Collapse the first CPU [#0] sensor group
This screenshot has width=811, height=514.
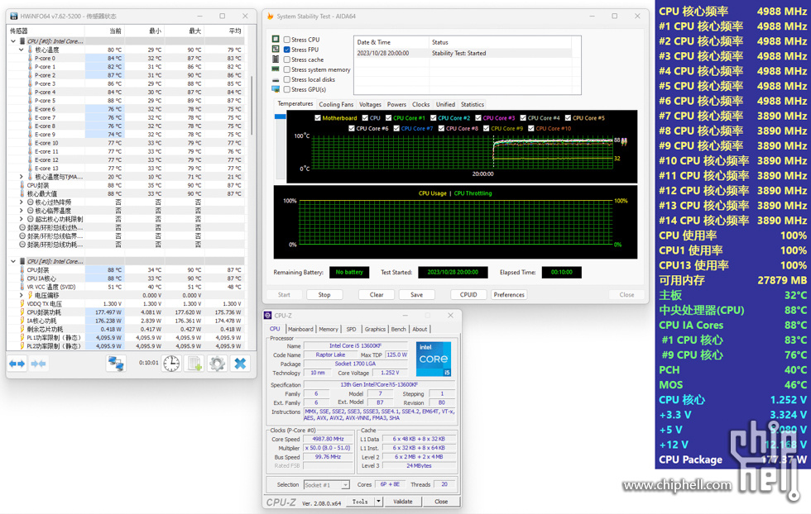tap(13, 40)
